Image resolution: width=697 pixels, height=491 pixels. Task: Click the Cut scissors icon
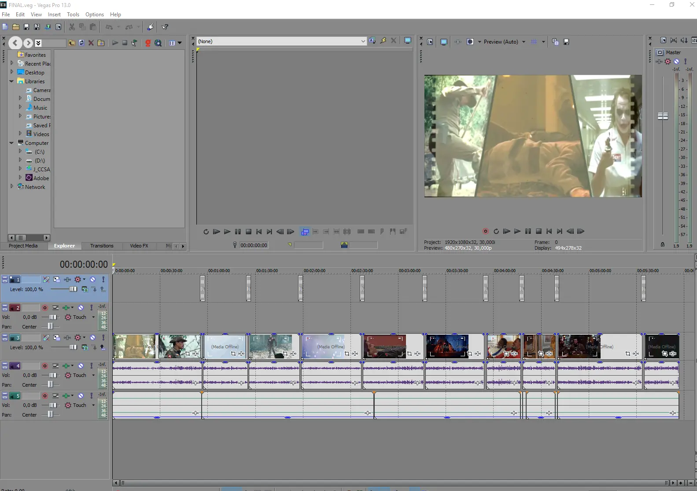point(72,27)
